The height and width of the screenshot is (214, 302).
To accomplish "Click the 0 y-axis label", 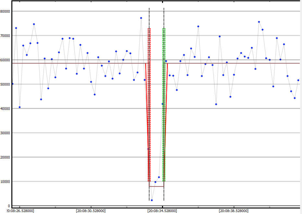I will point(9,206).
